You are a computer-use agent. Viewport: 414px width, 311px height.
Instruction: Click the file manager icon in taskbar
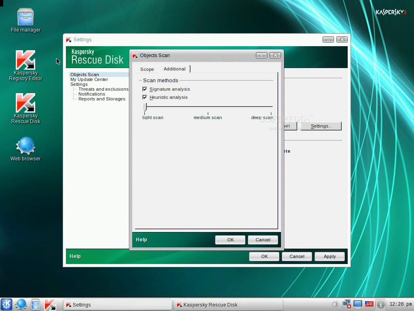[35, 305]
